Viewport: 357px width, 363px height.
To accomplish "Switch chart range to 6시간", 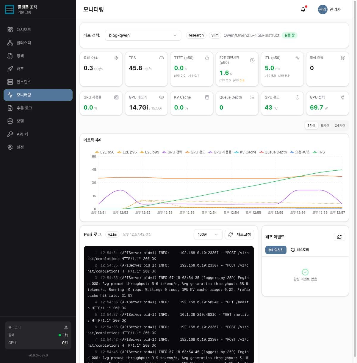I will [325, 126].
